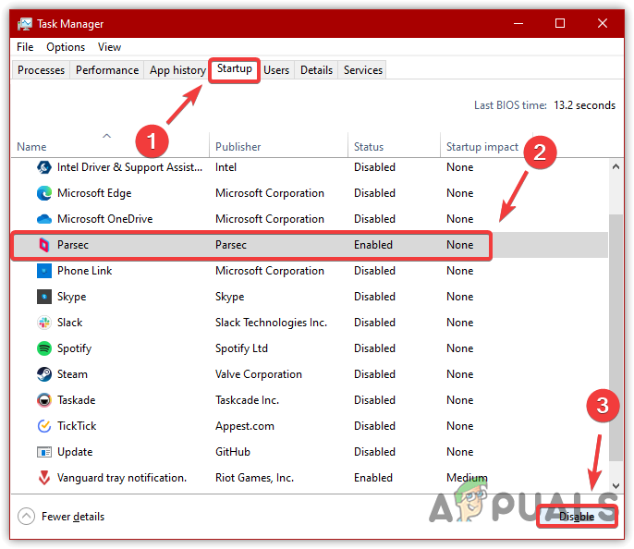The image size is (634, 549).
Task: Click the Valve Corporation publisher cell
Action: [259, 374]
